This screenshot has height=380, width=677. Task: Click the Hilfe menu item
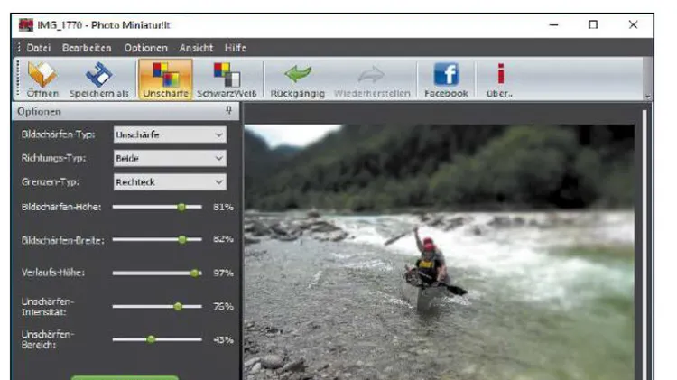click(x=236, y=48)
